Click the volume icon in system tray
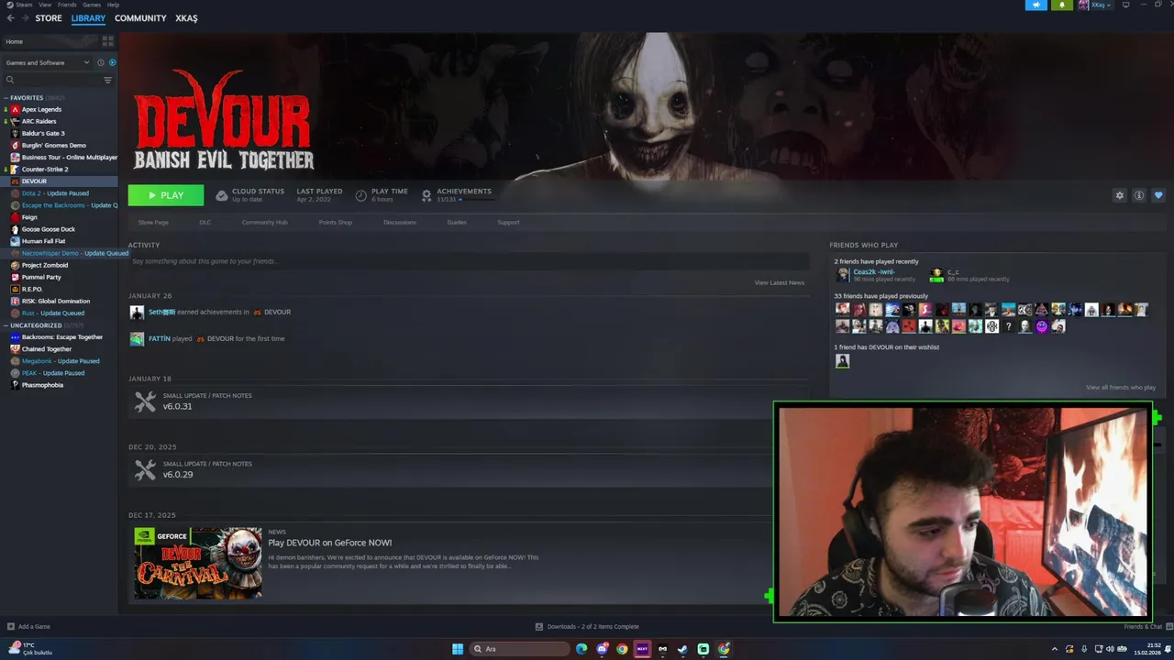This screenshot has height=660, width=1174. click(x=1111, y=649)
